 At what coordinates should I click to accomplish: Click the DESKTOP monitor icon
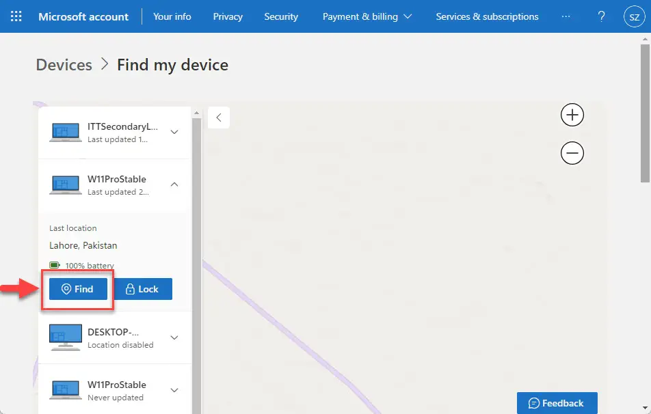(66, 337)
